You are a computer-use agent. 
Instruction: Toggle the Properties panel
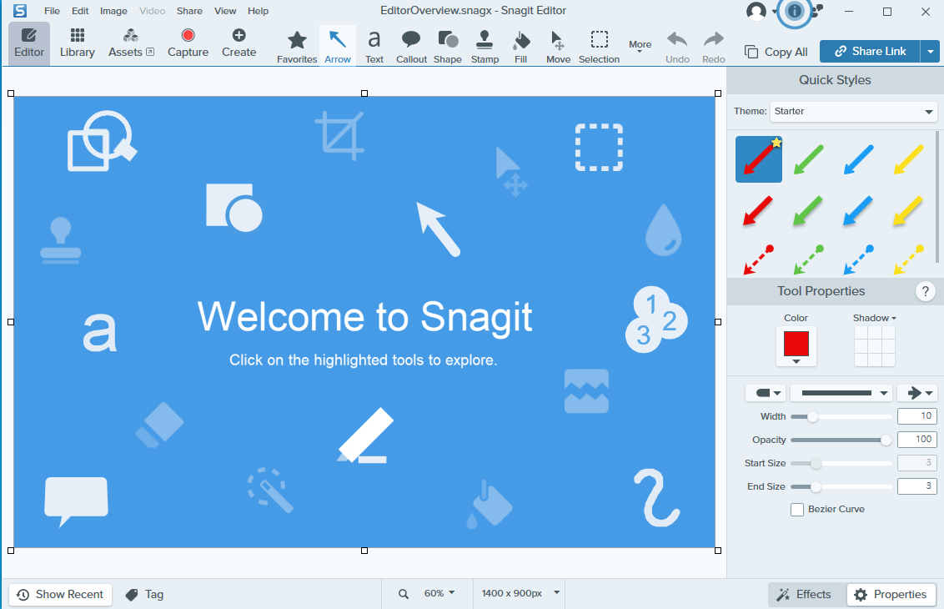[x=891, y=595]
